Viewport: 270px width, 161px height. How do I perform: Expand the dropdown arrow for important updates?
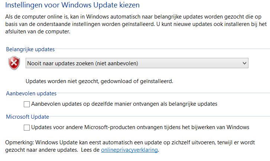pyautogui.click(x=244, y=63)
